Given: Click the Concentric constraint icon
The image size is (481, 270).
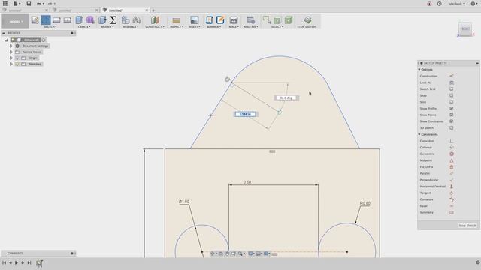Looking at the screenshot, I should 452,154.
